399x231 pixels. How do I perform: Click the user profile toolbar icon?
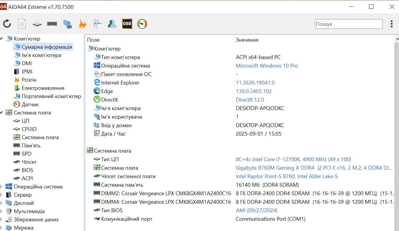click(x=112, y=24)
